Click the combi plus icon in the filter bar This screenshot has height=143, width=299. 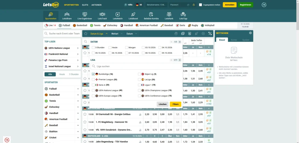[183, 34]
